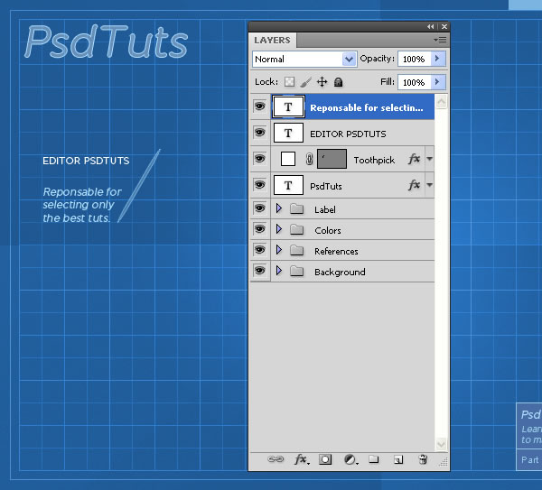The width and height of the screenshot is (542, 490).
Task: Click the Fill 100% field
Action: coord(414,82)
